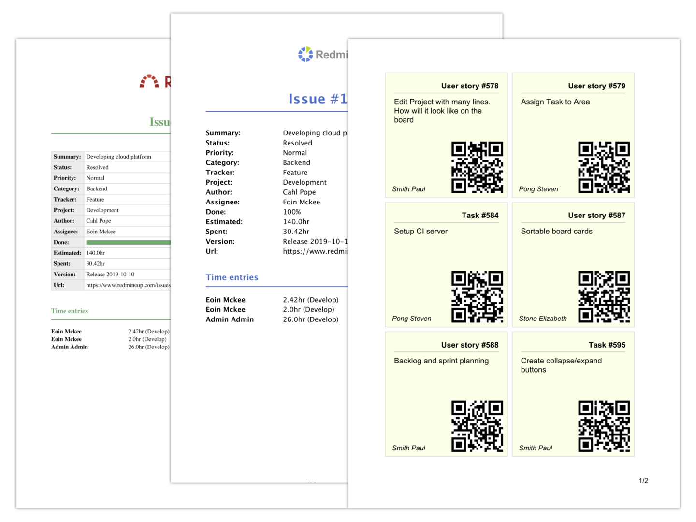Click 'Stone Elizabeth' assignee on card #587
The width and height of the screenshot is (696, 522).
(x=543, y=319)
